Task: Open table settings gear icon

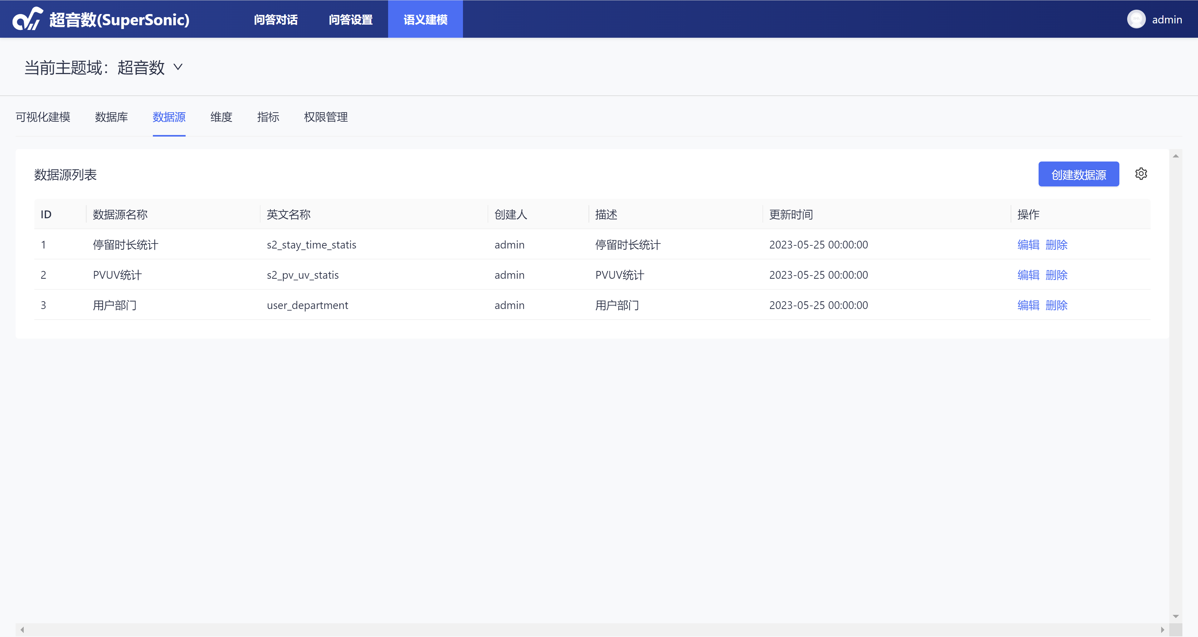Action: tap(1141, 174)
